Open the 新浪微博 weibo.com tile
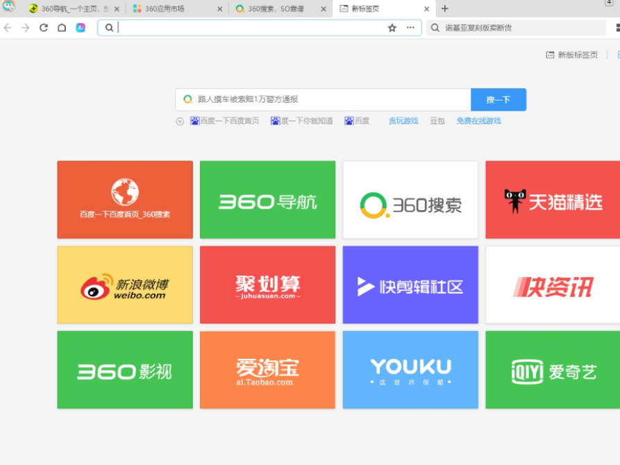 pos(125,285)
